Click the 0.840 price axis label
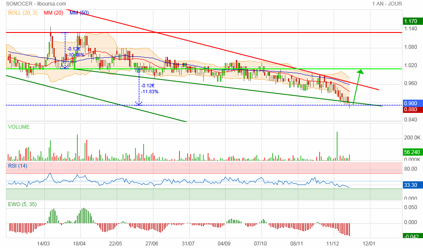Image resolution: width=423 pixels, height=248 pixels. 410,120
